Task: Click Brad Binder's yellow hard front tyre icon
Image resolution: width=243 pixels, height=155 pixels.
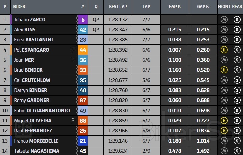Action: tap(224, 70)
